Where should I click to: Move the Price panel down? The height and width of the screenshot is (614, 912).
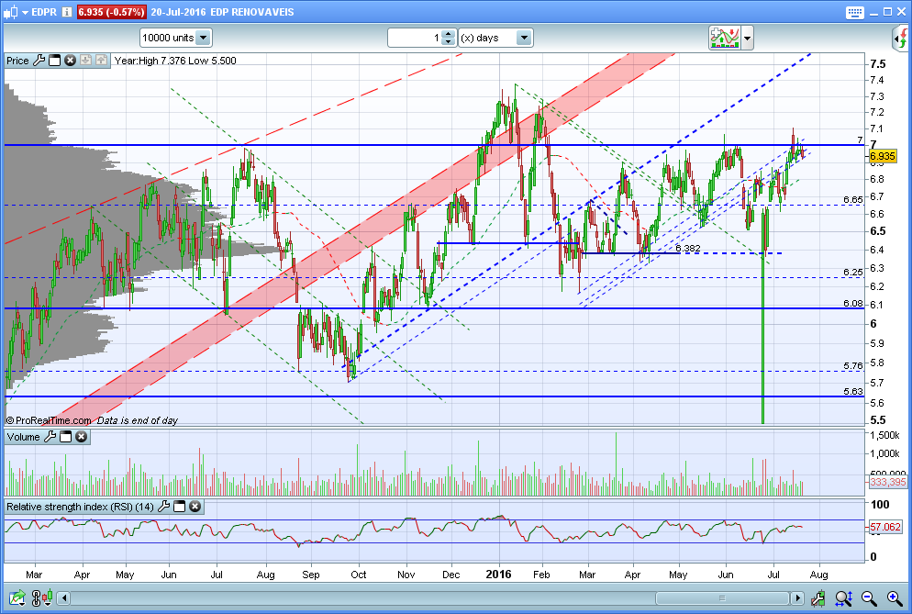pos(85,61)
